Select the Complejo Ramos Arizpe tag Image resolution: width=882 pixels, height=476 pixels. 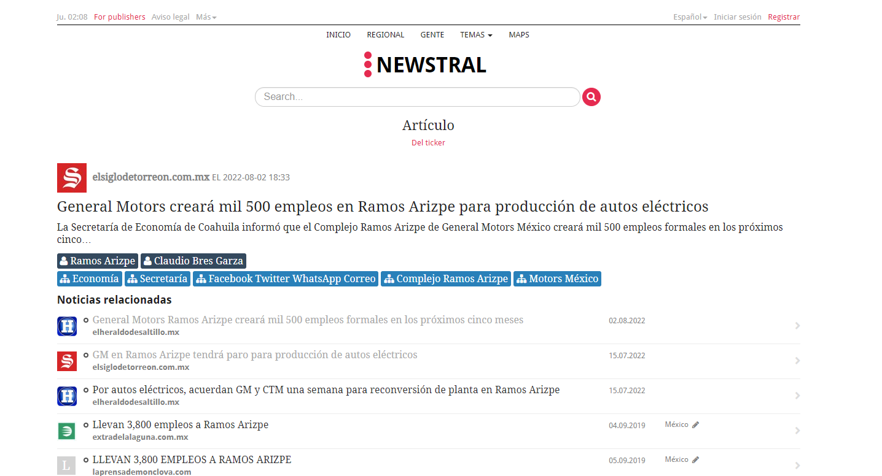tap(446, 278)
